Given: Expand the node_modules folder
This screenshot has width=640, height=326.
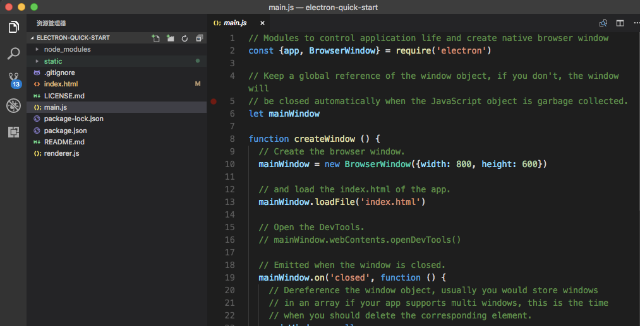Looking at the screenshot, I should pyautogui.click(x=117, y=49).
